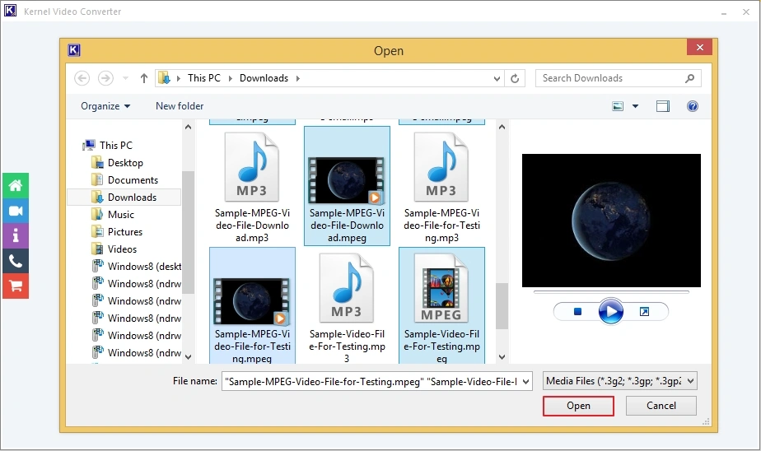Go back with the back arrow
This screenshot has width=761, height=451.
click(x=82, y=78)
